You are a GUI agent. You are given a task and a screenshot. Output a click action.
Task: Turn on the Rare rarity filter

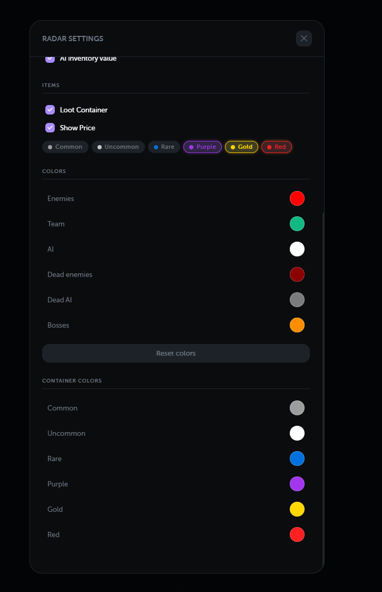click(x=164, y=147)
